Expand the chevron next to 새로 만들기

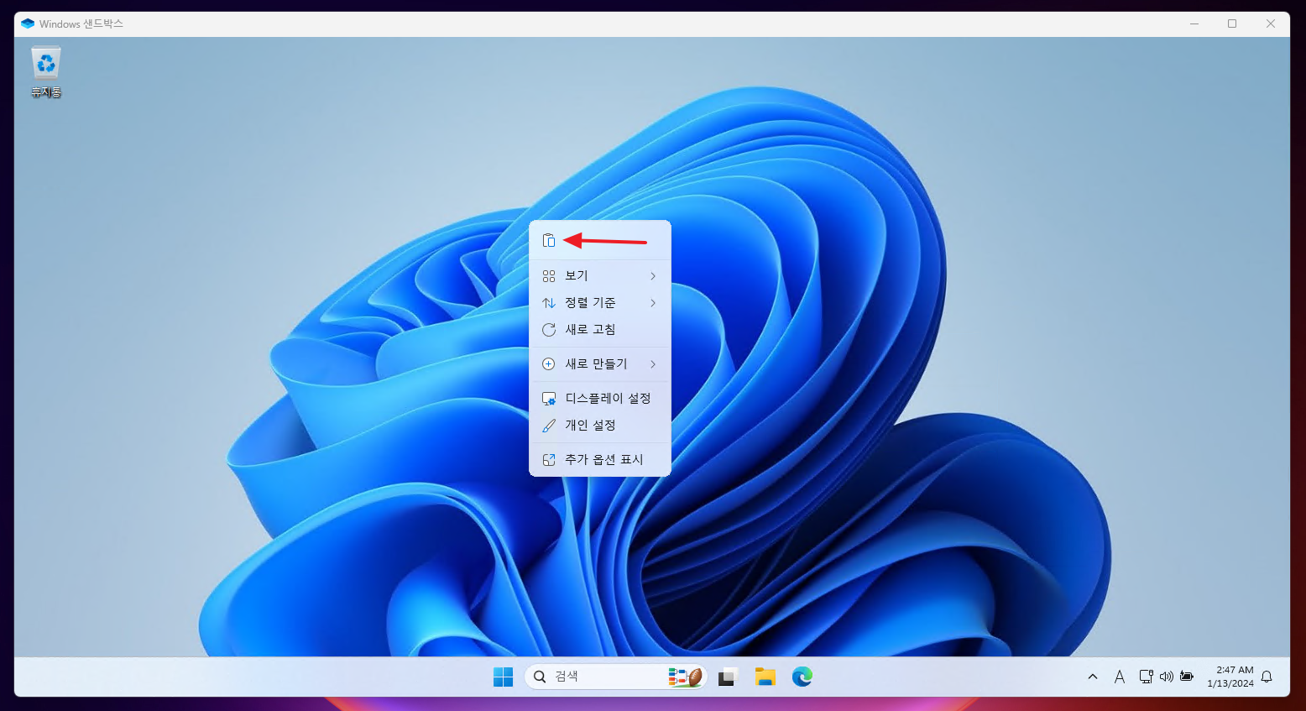pyautogui.click(x=653, y=364)
